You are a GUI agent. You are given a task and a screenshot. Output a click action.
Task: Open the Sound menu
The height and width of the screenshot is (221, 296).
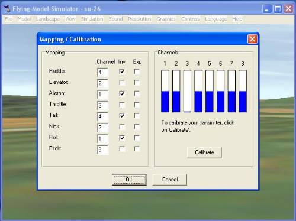115,19
